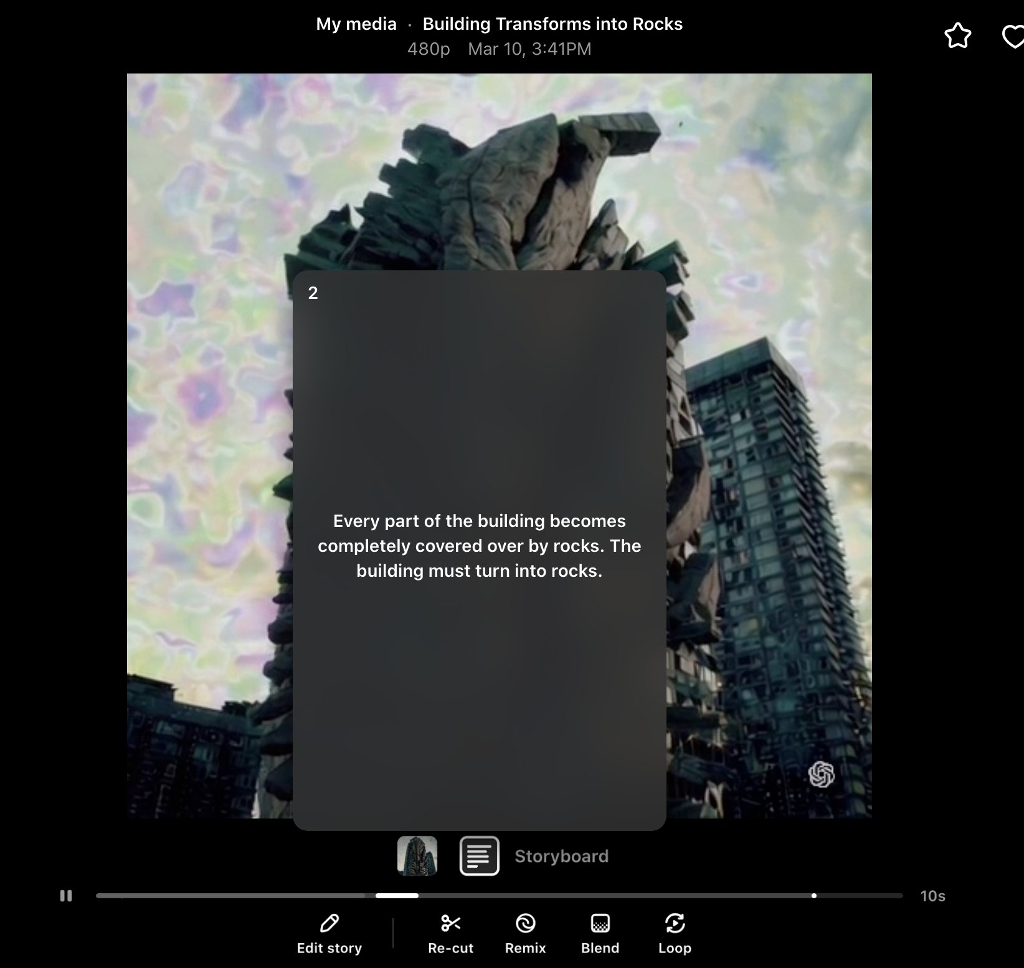Click the white segment on playback timeline

397,896
